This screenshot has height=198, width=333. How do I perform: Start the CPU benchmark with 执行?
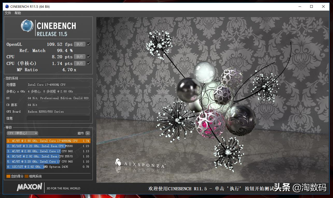coord(80,56)
